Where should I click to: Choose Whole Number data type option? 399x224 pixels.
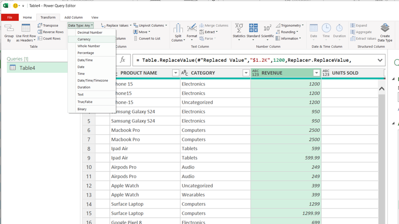[x=89, y=46]
